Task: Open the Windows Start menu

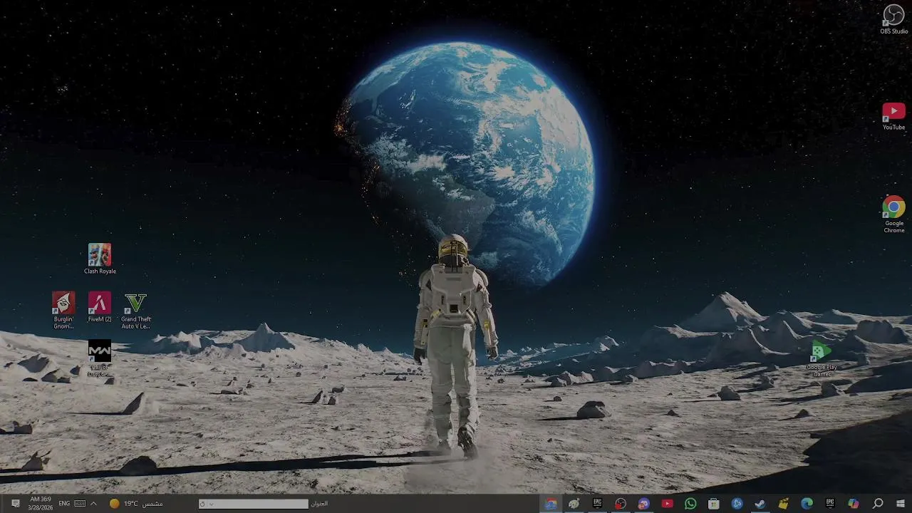Action: pyautogui.click(x=901, y=504)
